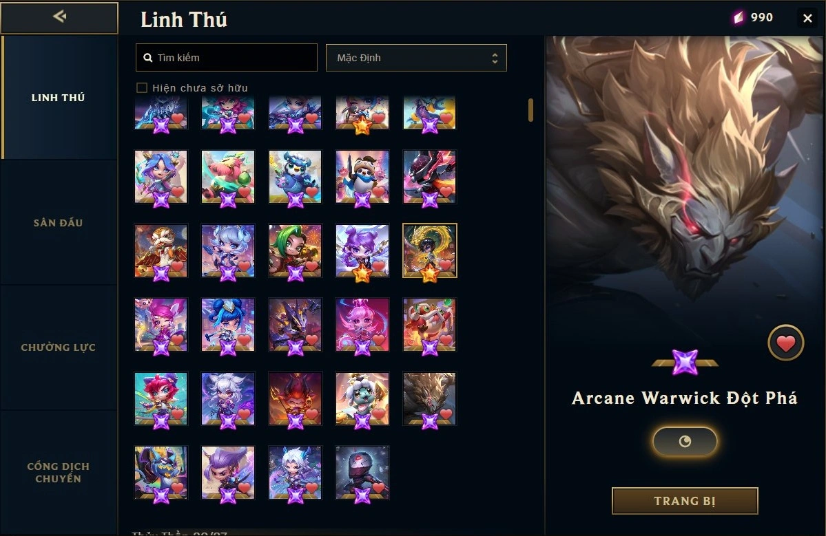826x536 pixels.
Task: Go to Cổng Dịch Chuyển tab
Action: (x=59, y=472)
